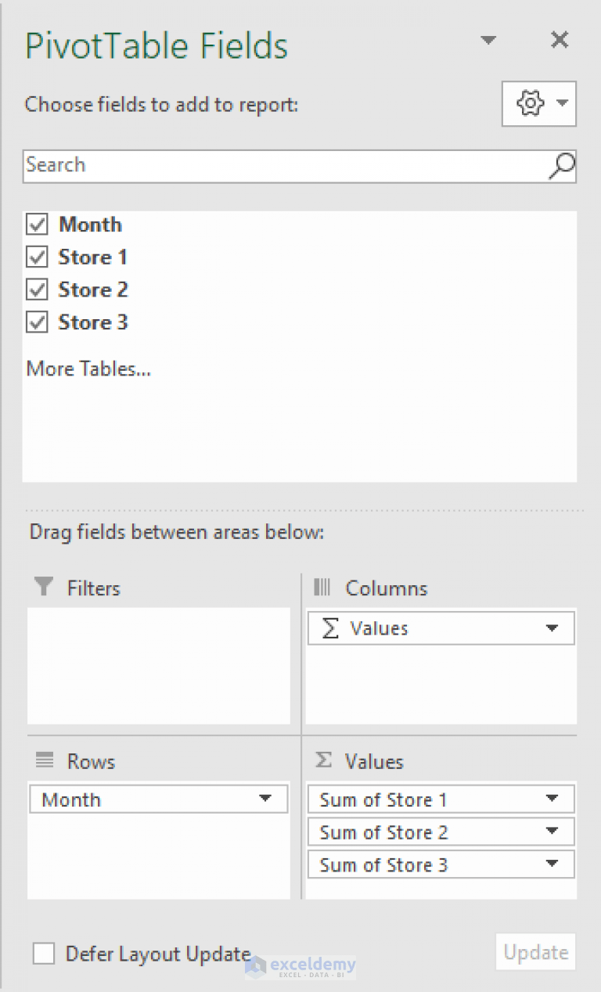Enable Defer Layout Update
Viewport: 601px width, 992px height.
point(43,954)
